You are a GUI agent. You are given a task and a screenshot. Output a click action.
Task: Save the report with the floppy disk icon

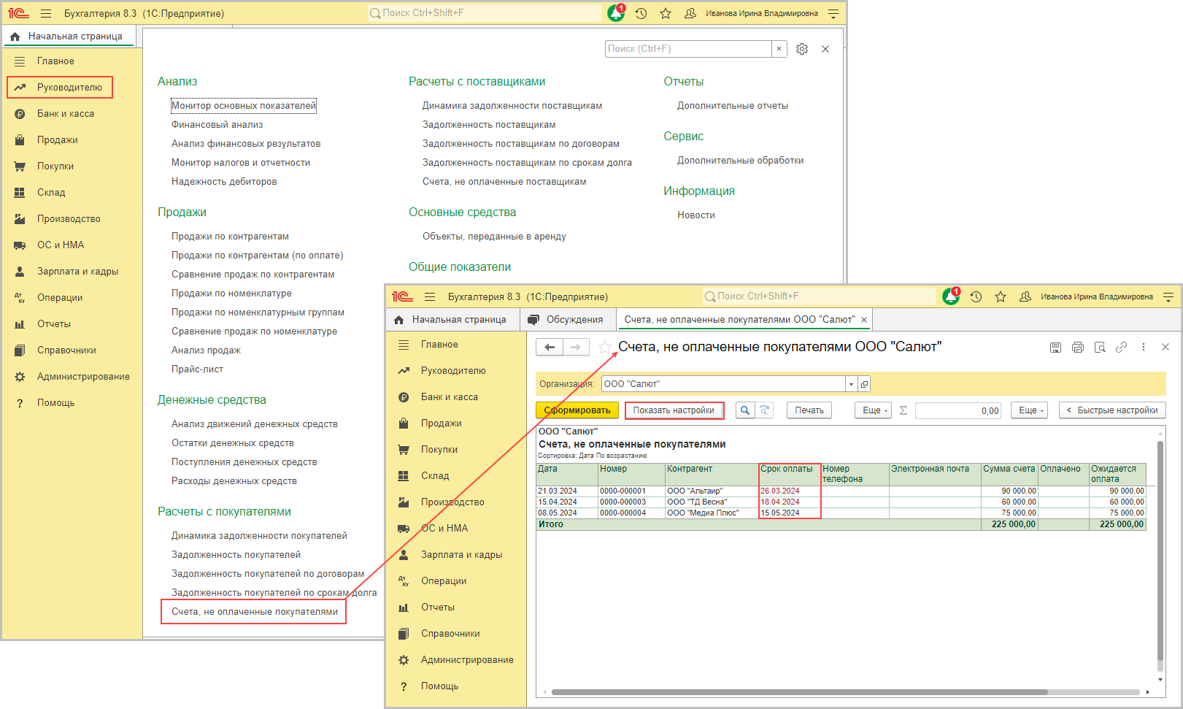pyautogui.click(x=1055, y=348)
